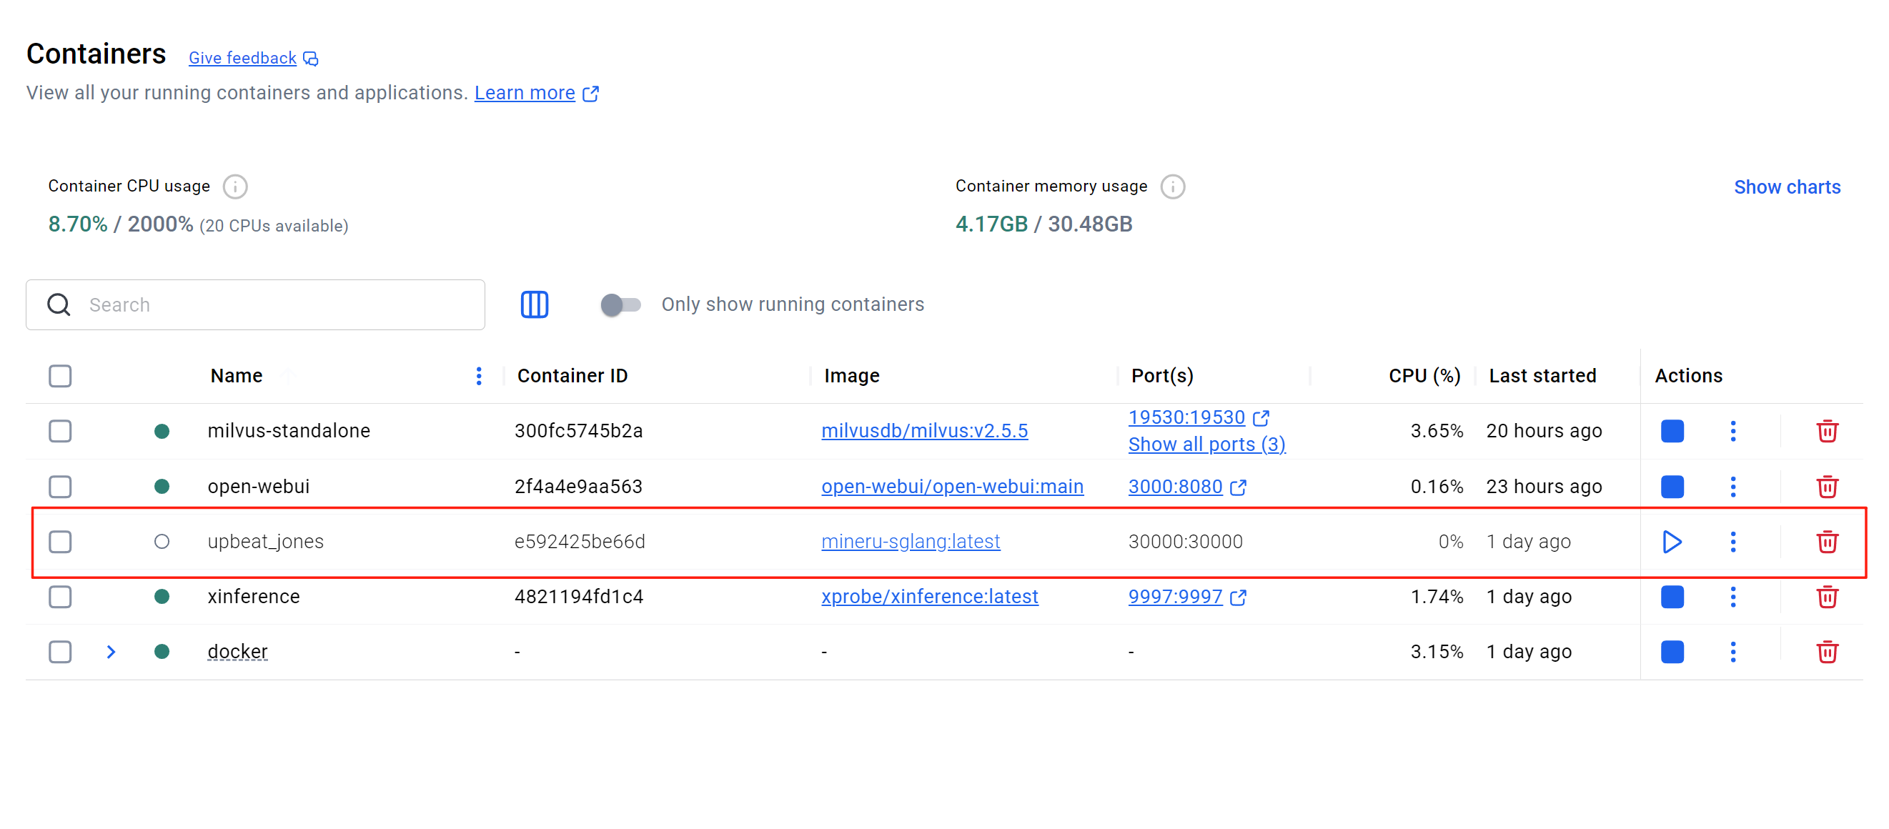Image resolution: width=1889 pixels, height=829 pixels.
Task: Click inside the container search field
Action: [255, 304]
